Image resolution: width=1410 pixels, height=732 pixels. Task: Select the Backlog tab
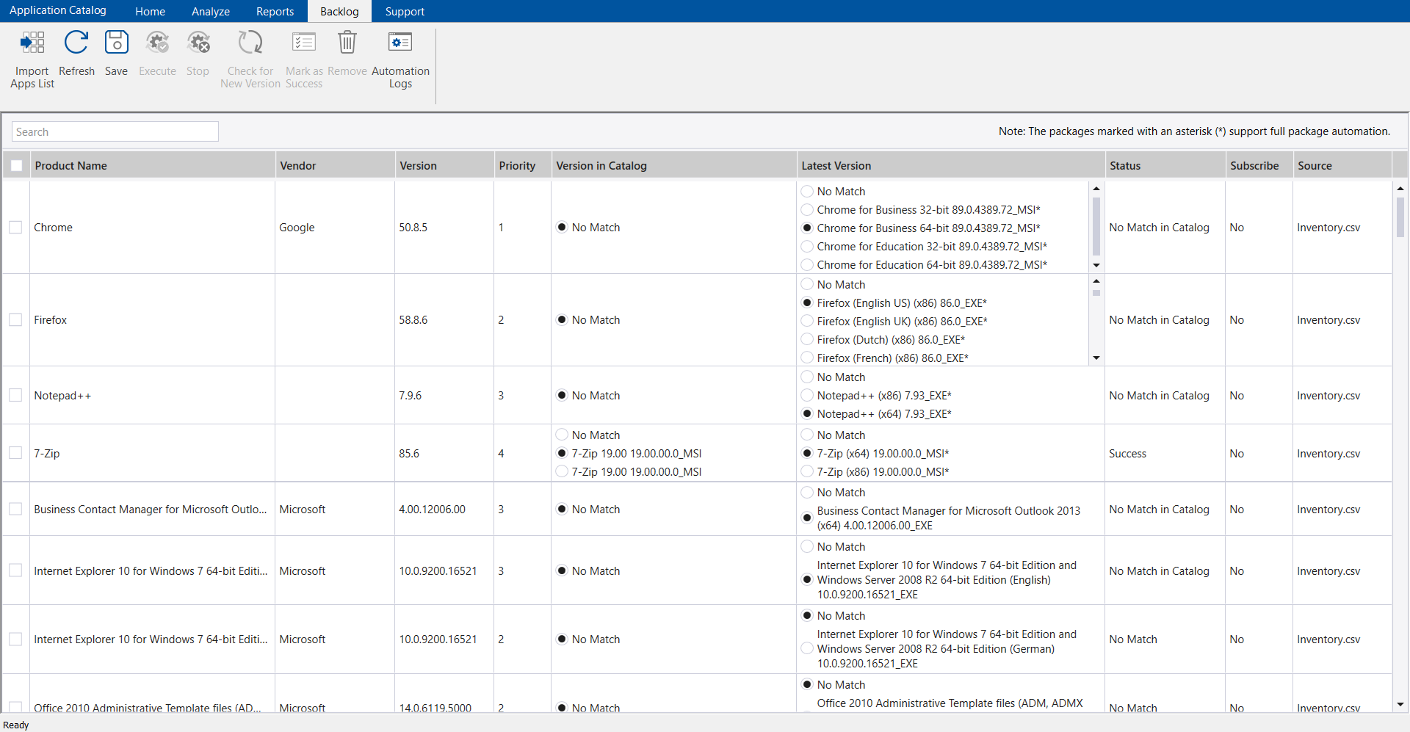(339, 11)
